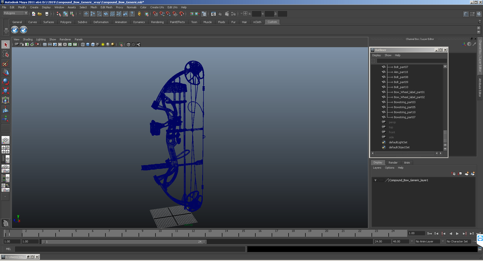The width and height of the screenshot is (483, 261).
Task: Click the Render current frame clapperboard
Action: [x=220, y=14]
